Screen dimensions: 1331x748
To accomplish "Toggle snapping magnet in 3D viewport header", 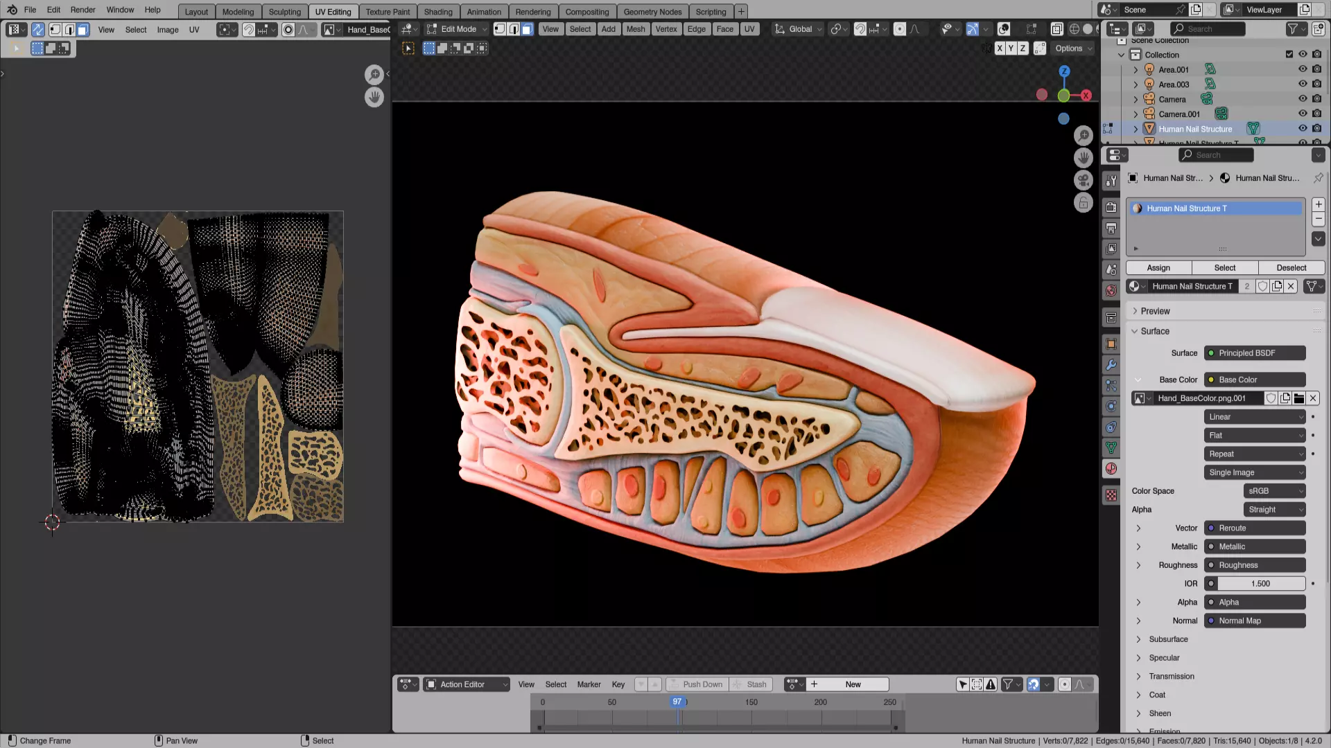I will pyautogui.click(x=860, y=29).
